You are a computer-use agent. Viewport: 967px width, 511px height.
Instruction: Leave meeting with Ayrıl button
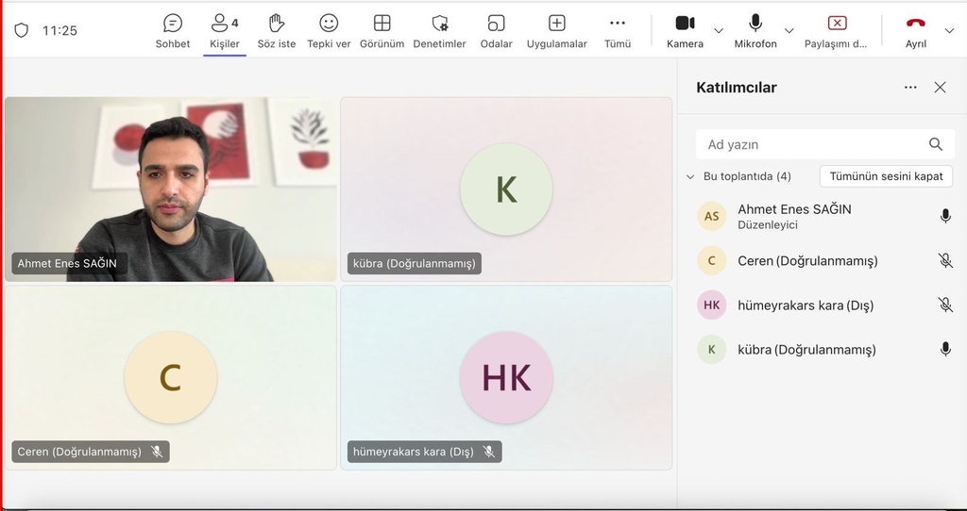pos(915,30)
